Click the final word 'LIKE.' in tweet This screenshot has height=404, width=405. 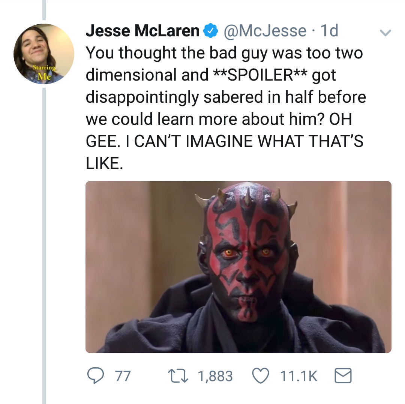pos(104,163)
